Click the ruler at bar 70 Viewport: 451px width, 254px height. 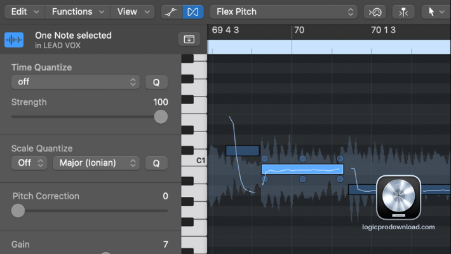pos(299,30)
